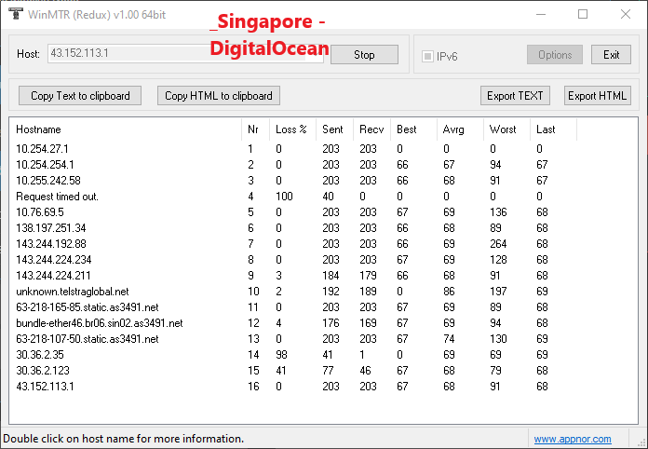Click the Recv column header
Screen dimensions: 648x449
[x=371, y=129]
